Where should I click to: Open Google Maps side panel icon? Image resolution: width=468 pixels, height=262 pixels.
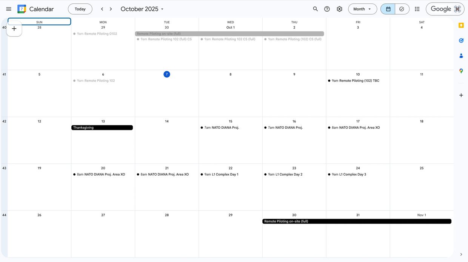pyautogui.click(x=461, y=71)
